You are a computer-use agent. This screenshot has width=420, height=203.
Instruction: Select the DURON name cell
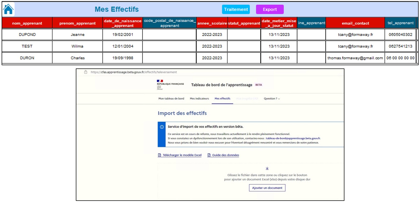pyautogui.click(x=27, y=58)
